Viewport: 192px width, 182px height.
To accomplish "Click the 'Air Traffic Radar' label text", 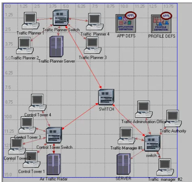I will pyautogui.click(x=54, y=179).
